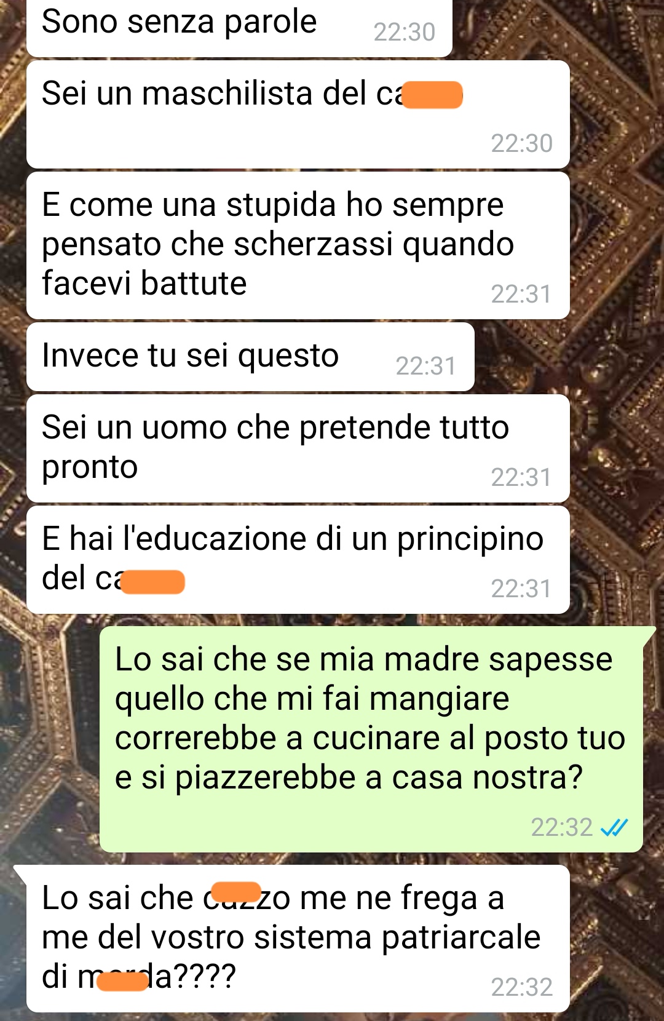Screen dimensions: 664x1021
Task: Select the green 'Lo sai che se mia madre' message
Action: (371, 739)
